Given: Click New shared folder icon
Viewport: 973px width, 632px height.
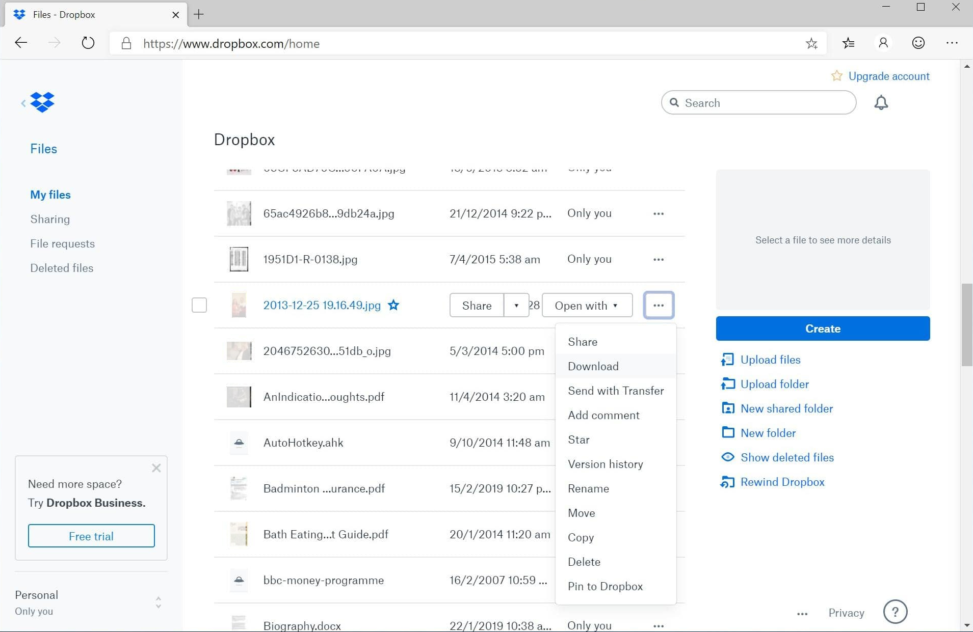Looking at the screenshot, I should pyautogui.click(x=727, y=408).
